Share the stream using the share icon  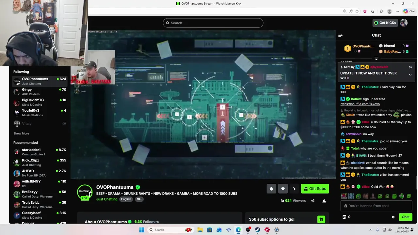pyautogui.click(x=313, y=201)
